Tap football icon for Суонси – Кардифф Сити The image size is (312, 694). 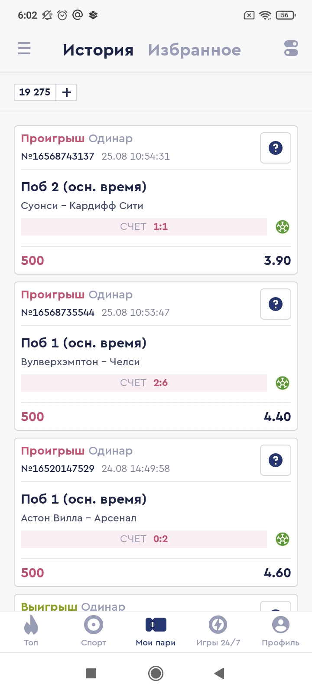pyautogui.click(x=283, y=227)
